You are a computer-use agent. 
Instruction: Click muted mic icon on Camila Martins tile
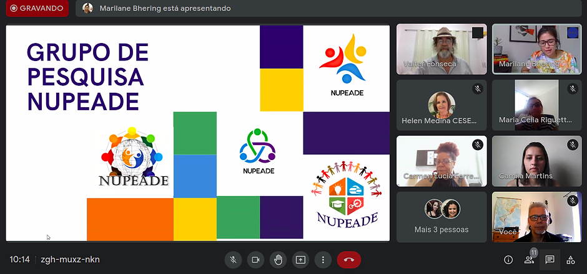pyautogui.click(x=573, y=145)
